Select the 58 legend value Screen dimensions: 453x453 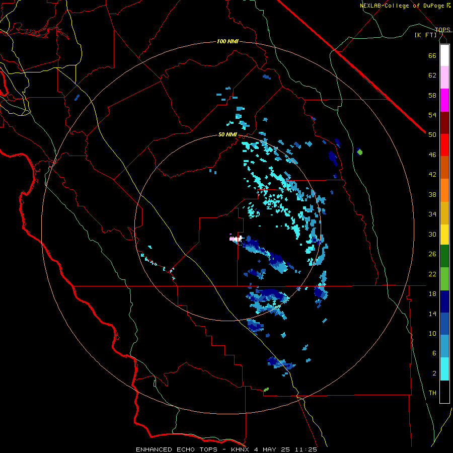432,95
